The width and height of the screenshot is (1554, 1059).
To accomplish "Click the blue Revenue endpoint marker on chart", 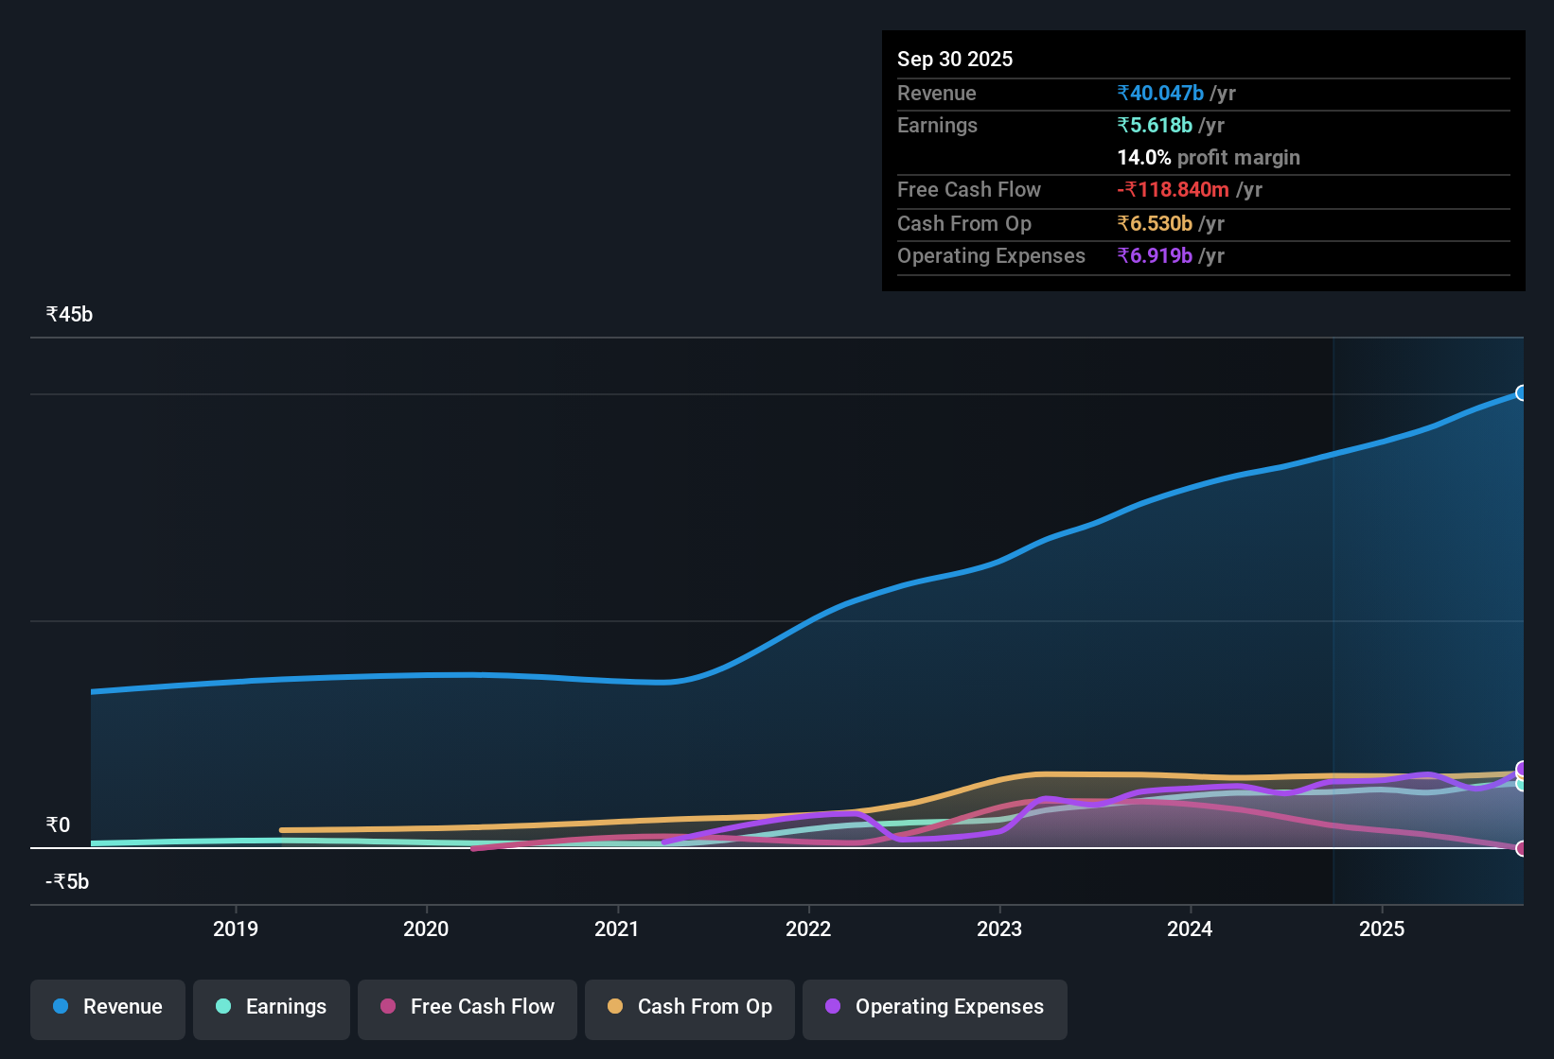I will (1522, 392).
